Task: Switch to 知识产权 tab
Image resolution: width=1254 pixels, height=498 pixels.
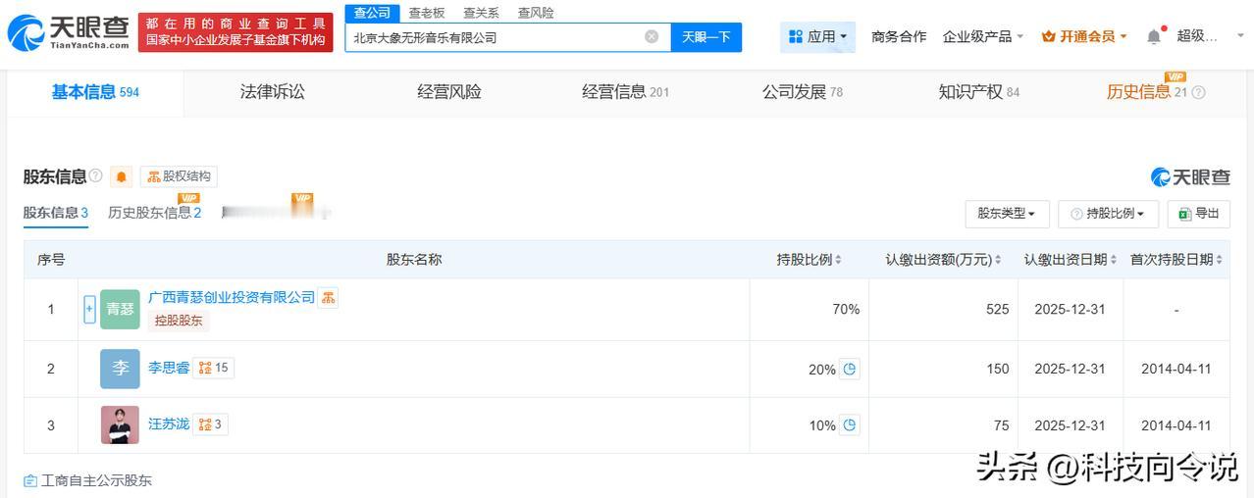Action: [x=979, y=92]
